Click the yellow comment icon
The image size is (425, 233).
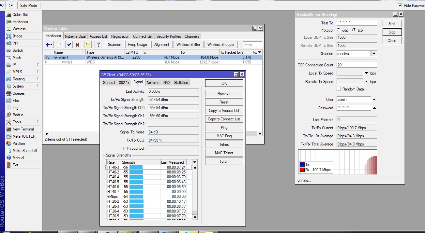coord(88,45)
